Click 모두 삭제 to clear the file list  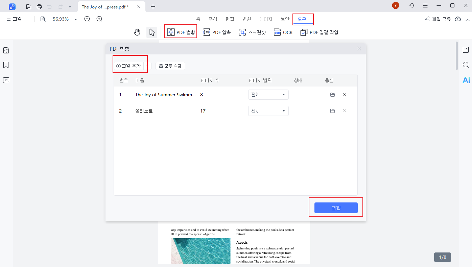point(170,66)
